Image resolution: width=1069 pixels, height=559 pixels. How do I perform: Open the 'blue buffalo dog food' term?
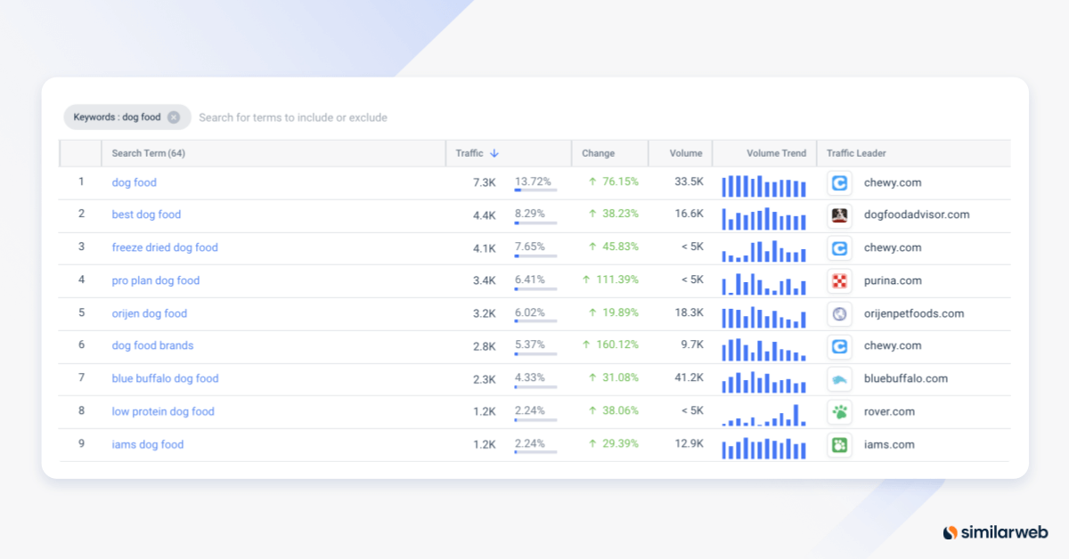(x=165, y=378)
